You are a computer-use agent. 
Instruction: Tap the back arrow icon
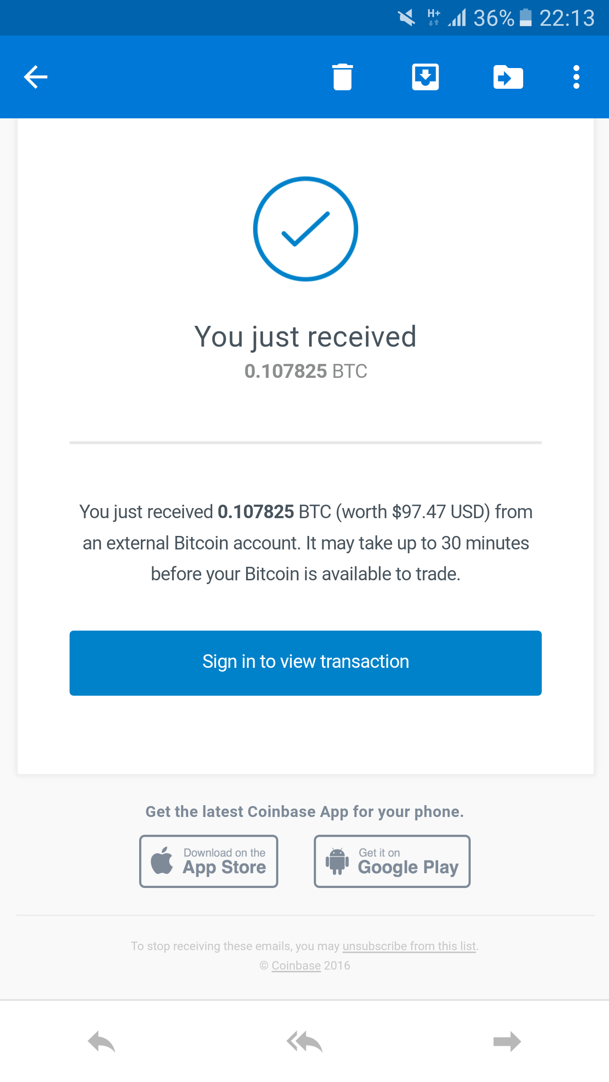(36, 77)
